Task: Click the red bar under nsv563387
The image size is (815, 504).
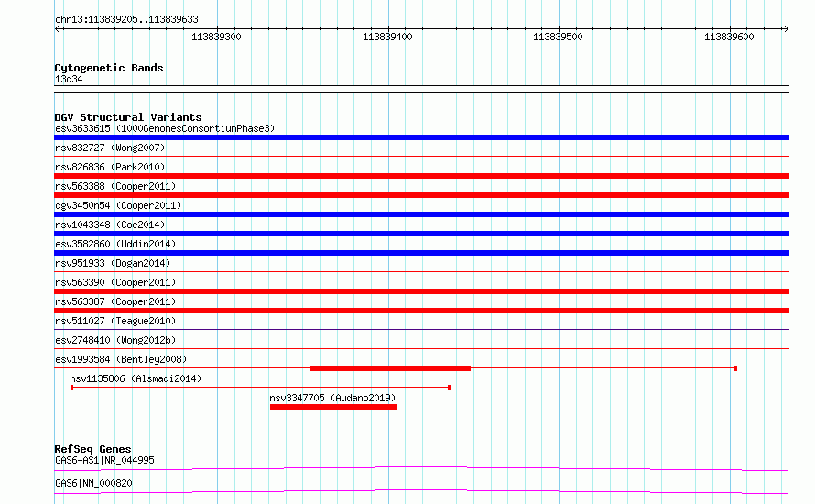Action: coord(421,311)
